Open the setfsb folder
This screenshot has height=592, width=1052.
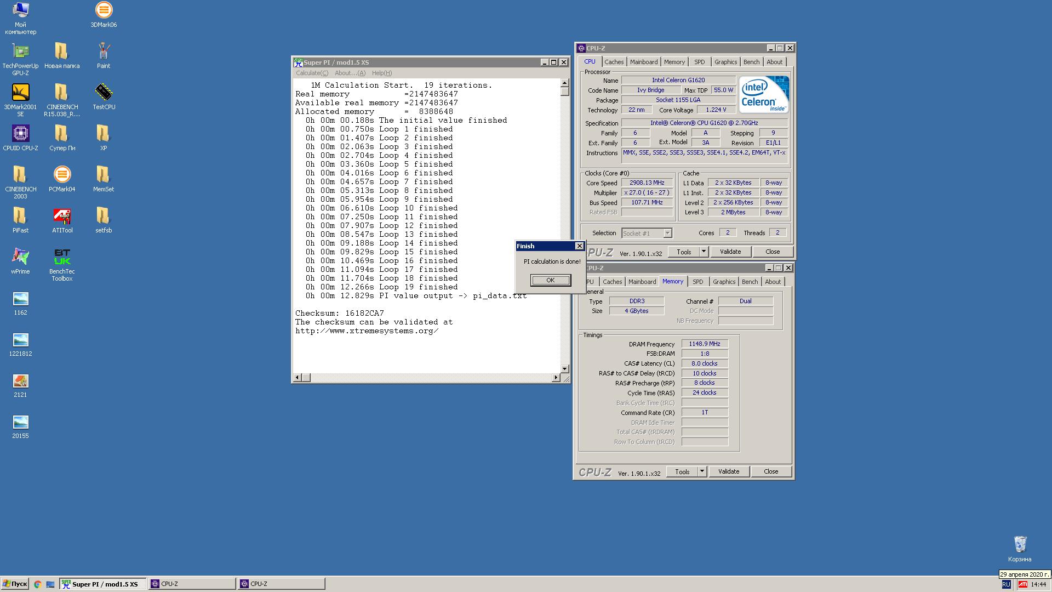104,220
